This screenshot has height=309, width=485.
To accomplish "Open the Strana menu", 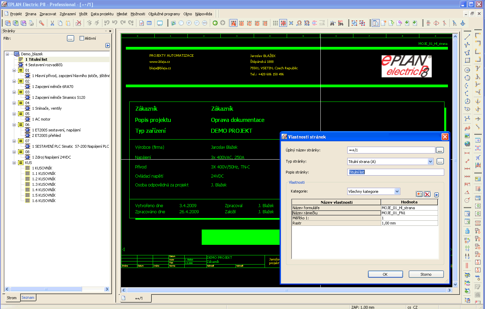I will [x=31, y=14].
